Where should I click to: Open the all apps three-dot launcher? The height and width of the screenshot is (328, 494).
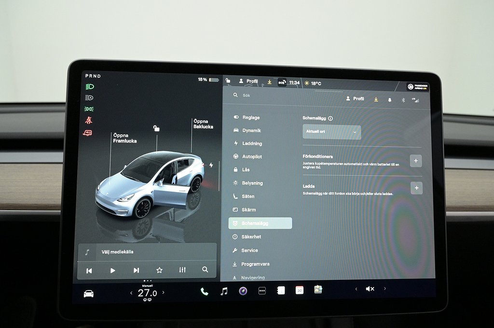[x=262, y=291]
